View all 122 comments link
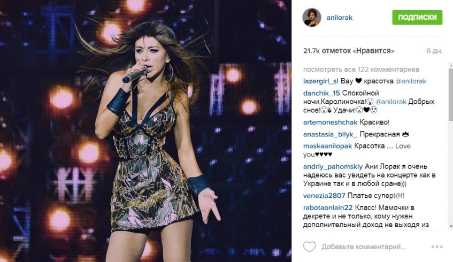This screenshot has width=453, height=262. click(x=361, y=70)
